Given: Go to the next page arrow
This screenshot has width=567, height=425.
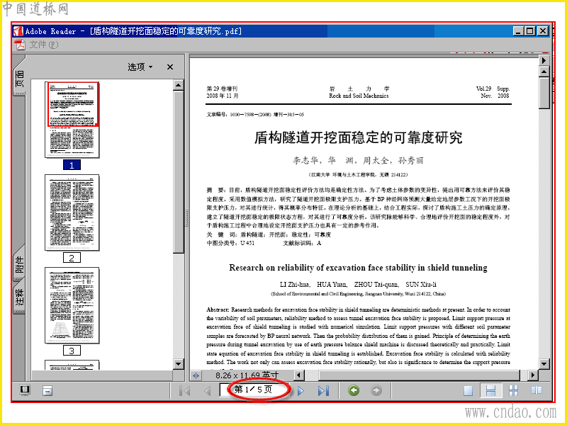Looking at the screenshot, I should click(x=301, y=391).
